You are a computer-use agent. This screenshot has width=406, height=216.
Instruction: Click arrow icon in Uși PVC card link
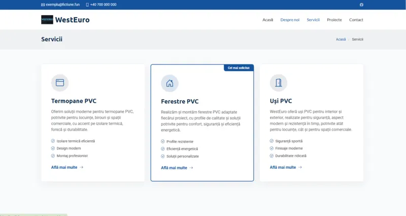300,167
